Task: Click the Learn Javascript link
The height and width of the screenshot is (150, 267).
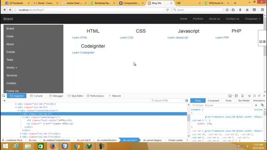Action: click(x=178, y=37)
